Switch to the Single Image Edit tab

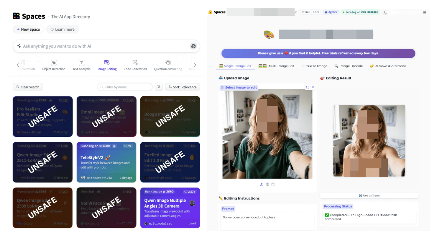point(235,66)
